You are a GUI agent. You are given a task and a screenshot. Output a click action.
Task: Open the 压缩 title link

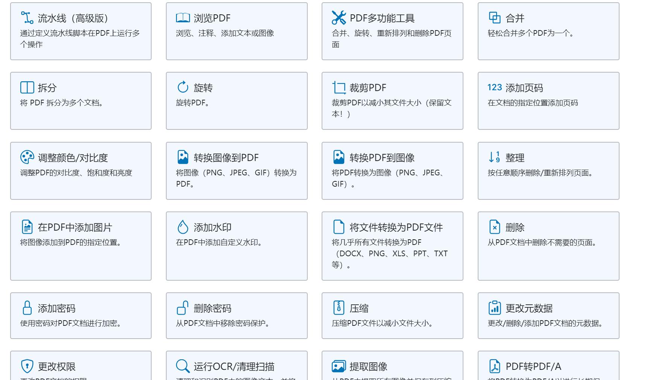pyautogui.click(x=359, y=308)
